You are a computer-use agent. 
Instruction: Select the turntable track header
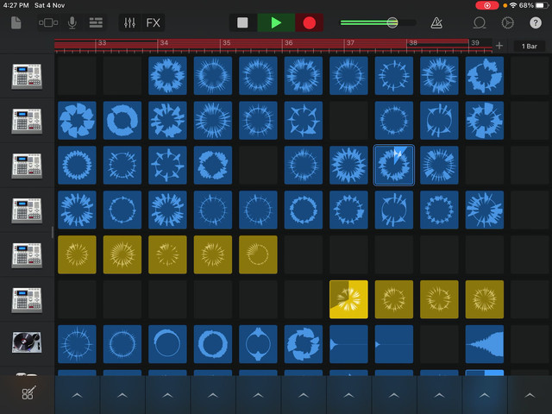click(27, 342)
